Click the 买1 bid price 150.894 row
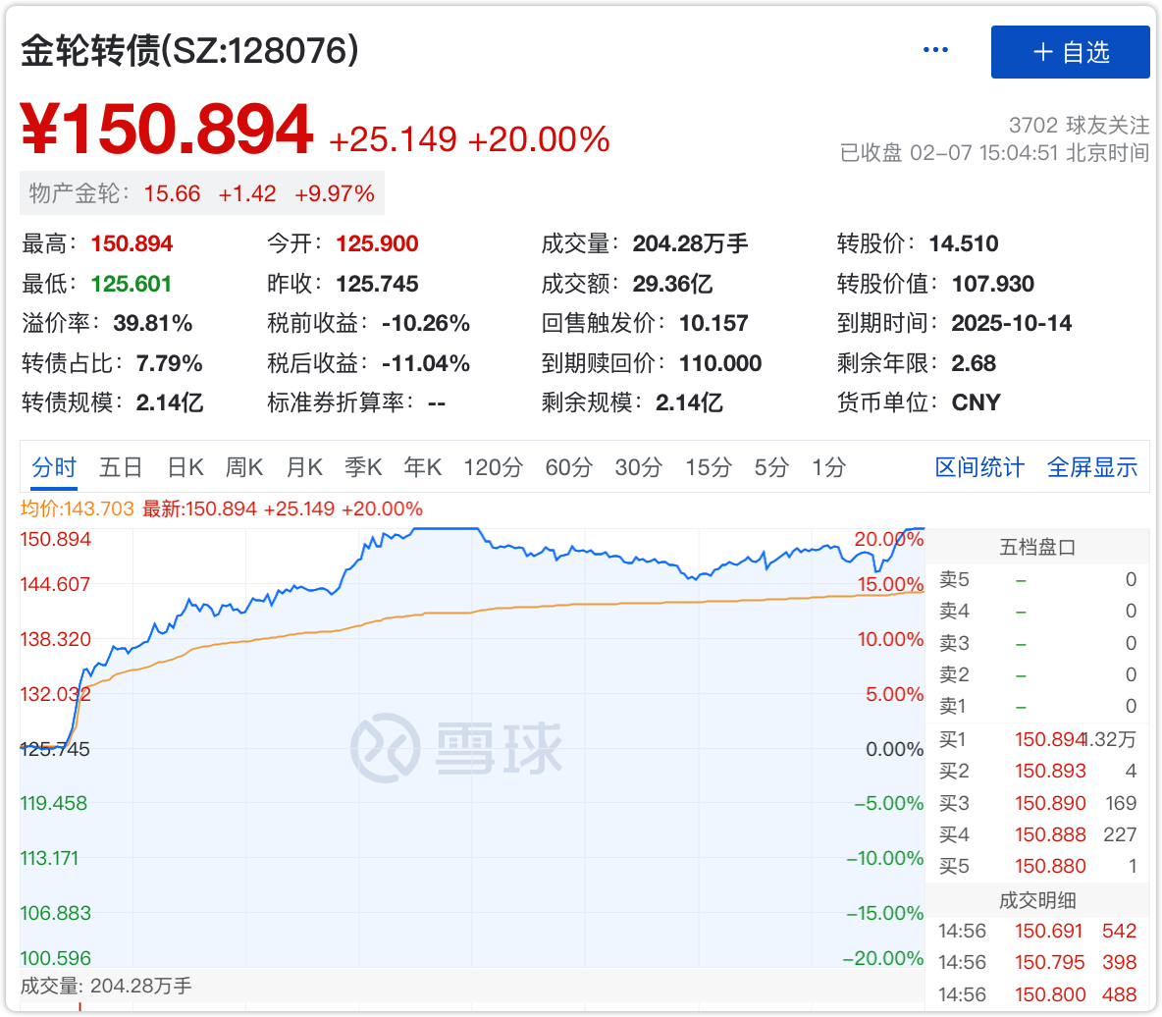1162x1017 pixels. point(1036,739)
